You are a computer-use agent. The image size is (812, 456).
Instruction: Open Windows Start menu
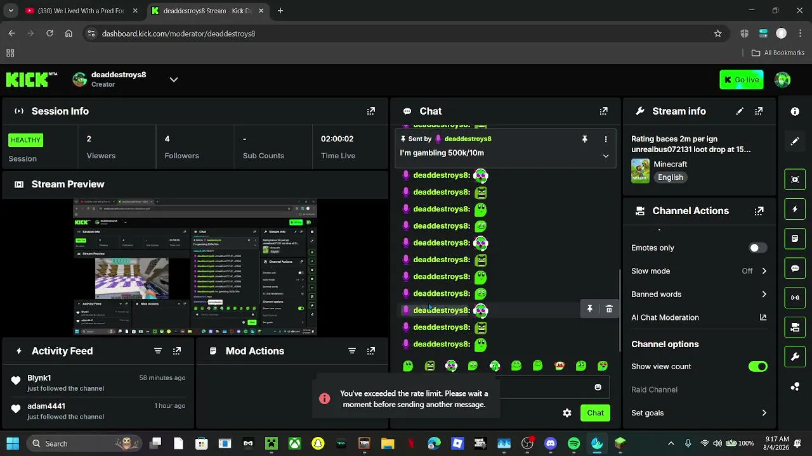[x=13, y=443]
